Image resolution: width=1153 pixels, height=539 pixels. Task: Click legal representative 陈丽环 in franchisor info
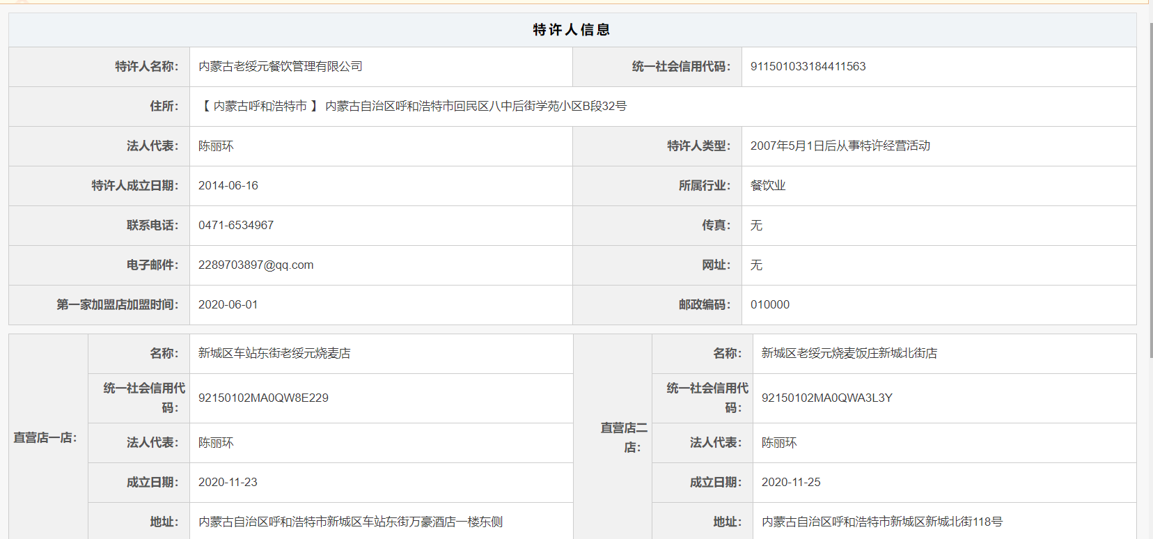click(x=216, y=146)
